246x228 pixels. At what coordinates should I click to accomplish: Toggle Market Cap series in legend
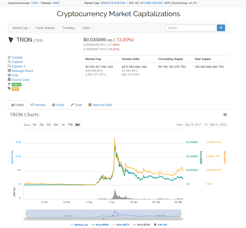(x=79, y=225)
